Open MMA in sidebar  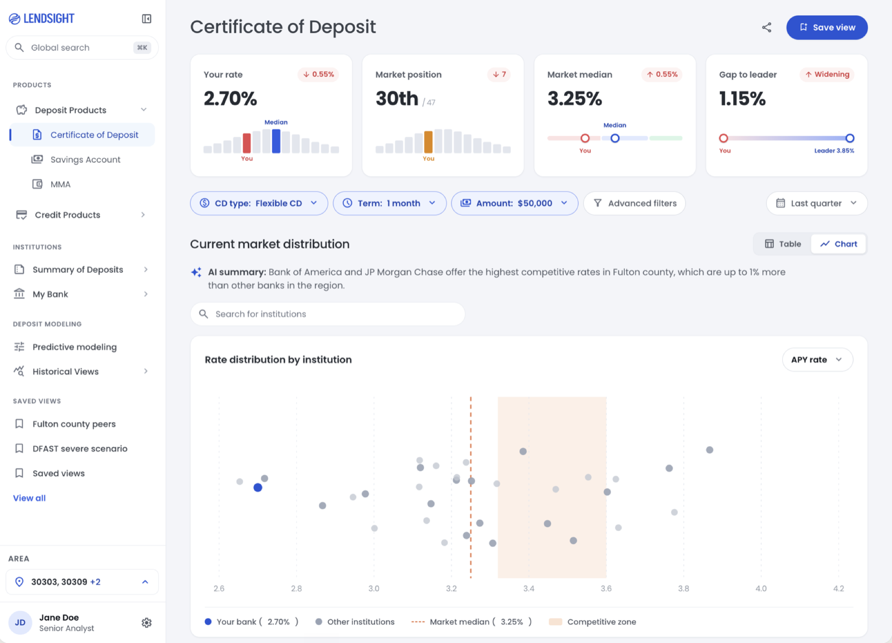point(60,184)
